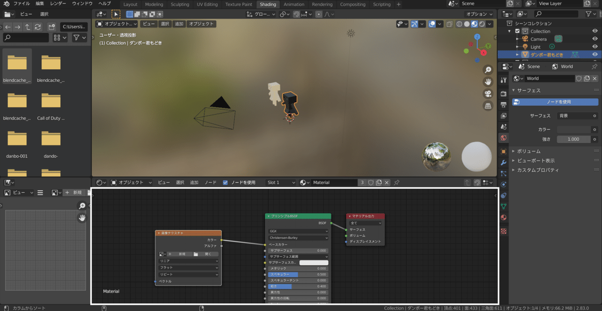The image size is (602, 311).
Task: Open the World properties tab icon
Action: [504, 137]
